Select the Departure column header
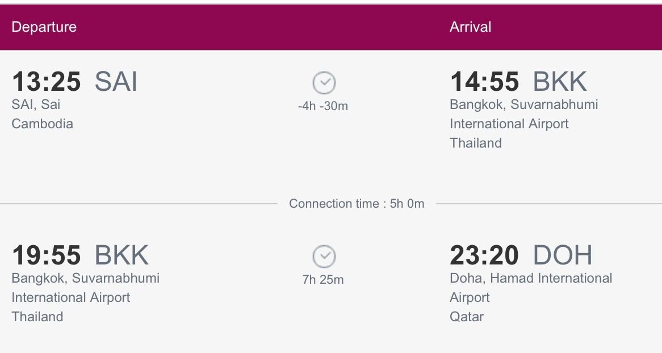662x353 pixels. [x=45, y=27]
